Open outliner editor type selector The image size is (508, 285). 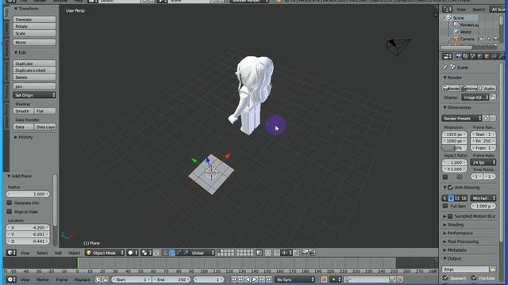(x=448, y=9)
